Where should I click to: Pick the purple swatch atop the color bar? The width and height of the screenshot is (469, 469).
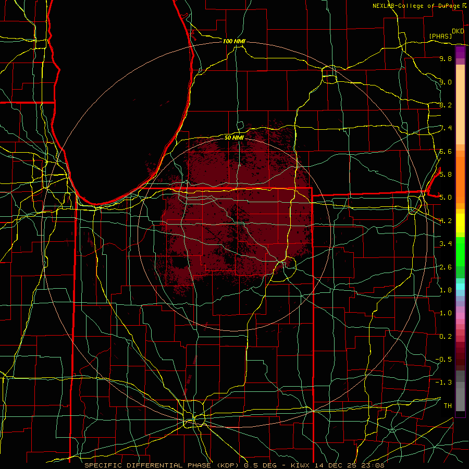tap(460, 52)
